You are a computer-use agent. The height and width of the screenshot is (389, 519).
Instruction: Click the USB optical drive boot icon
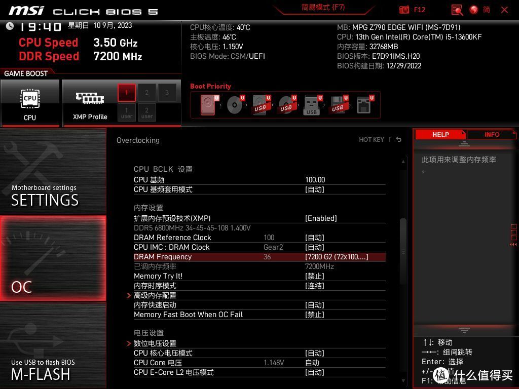pyautogui.click(x=287, y=105)
